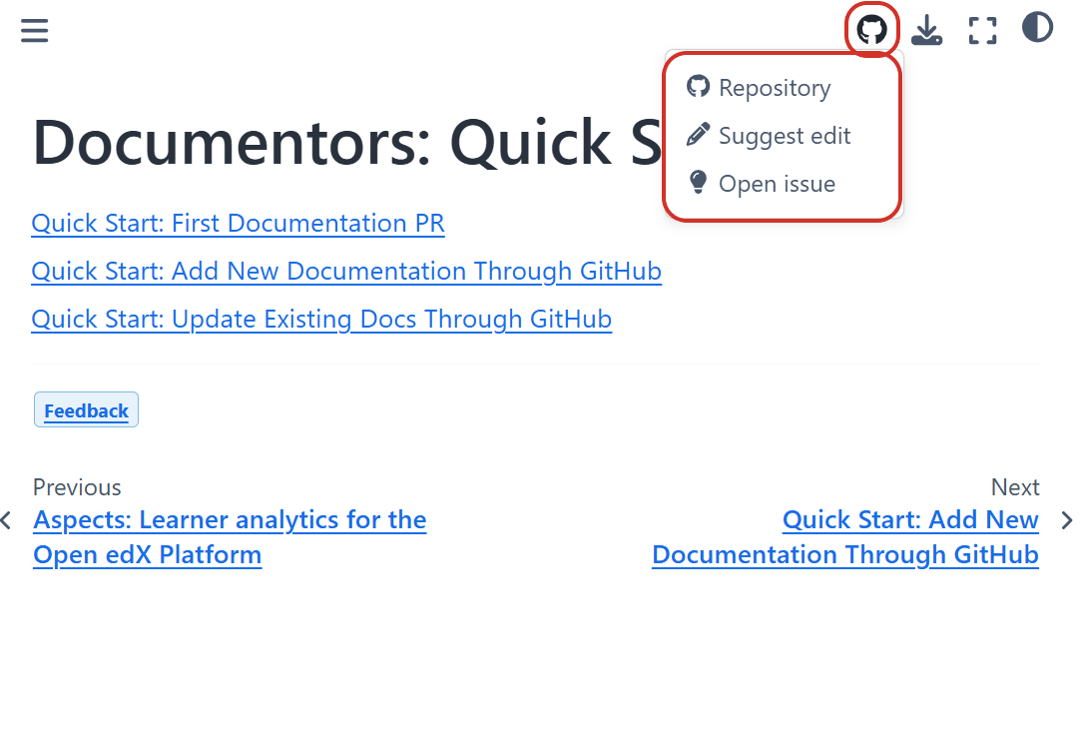Select Repository from the dropdown

[774, 88]
